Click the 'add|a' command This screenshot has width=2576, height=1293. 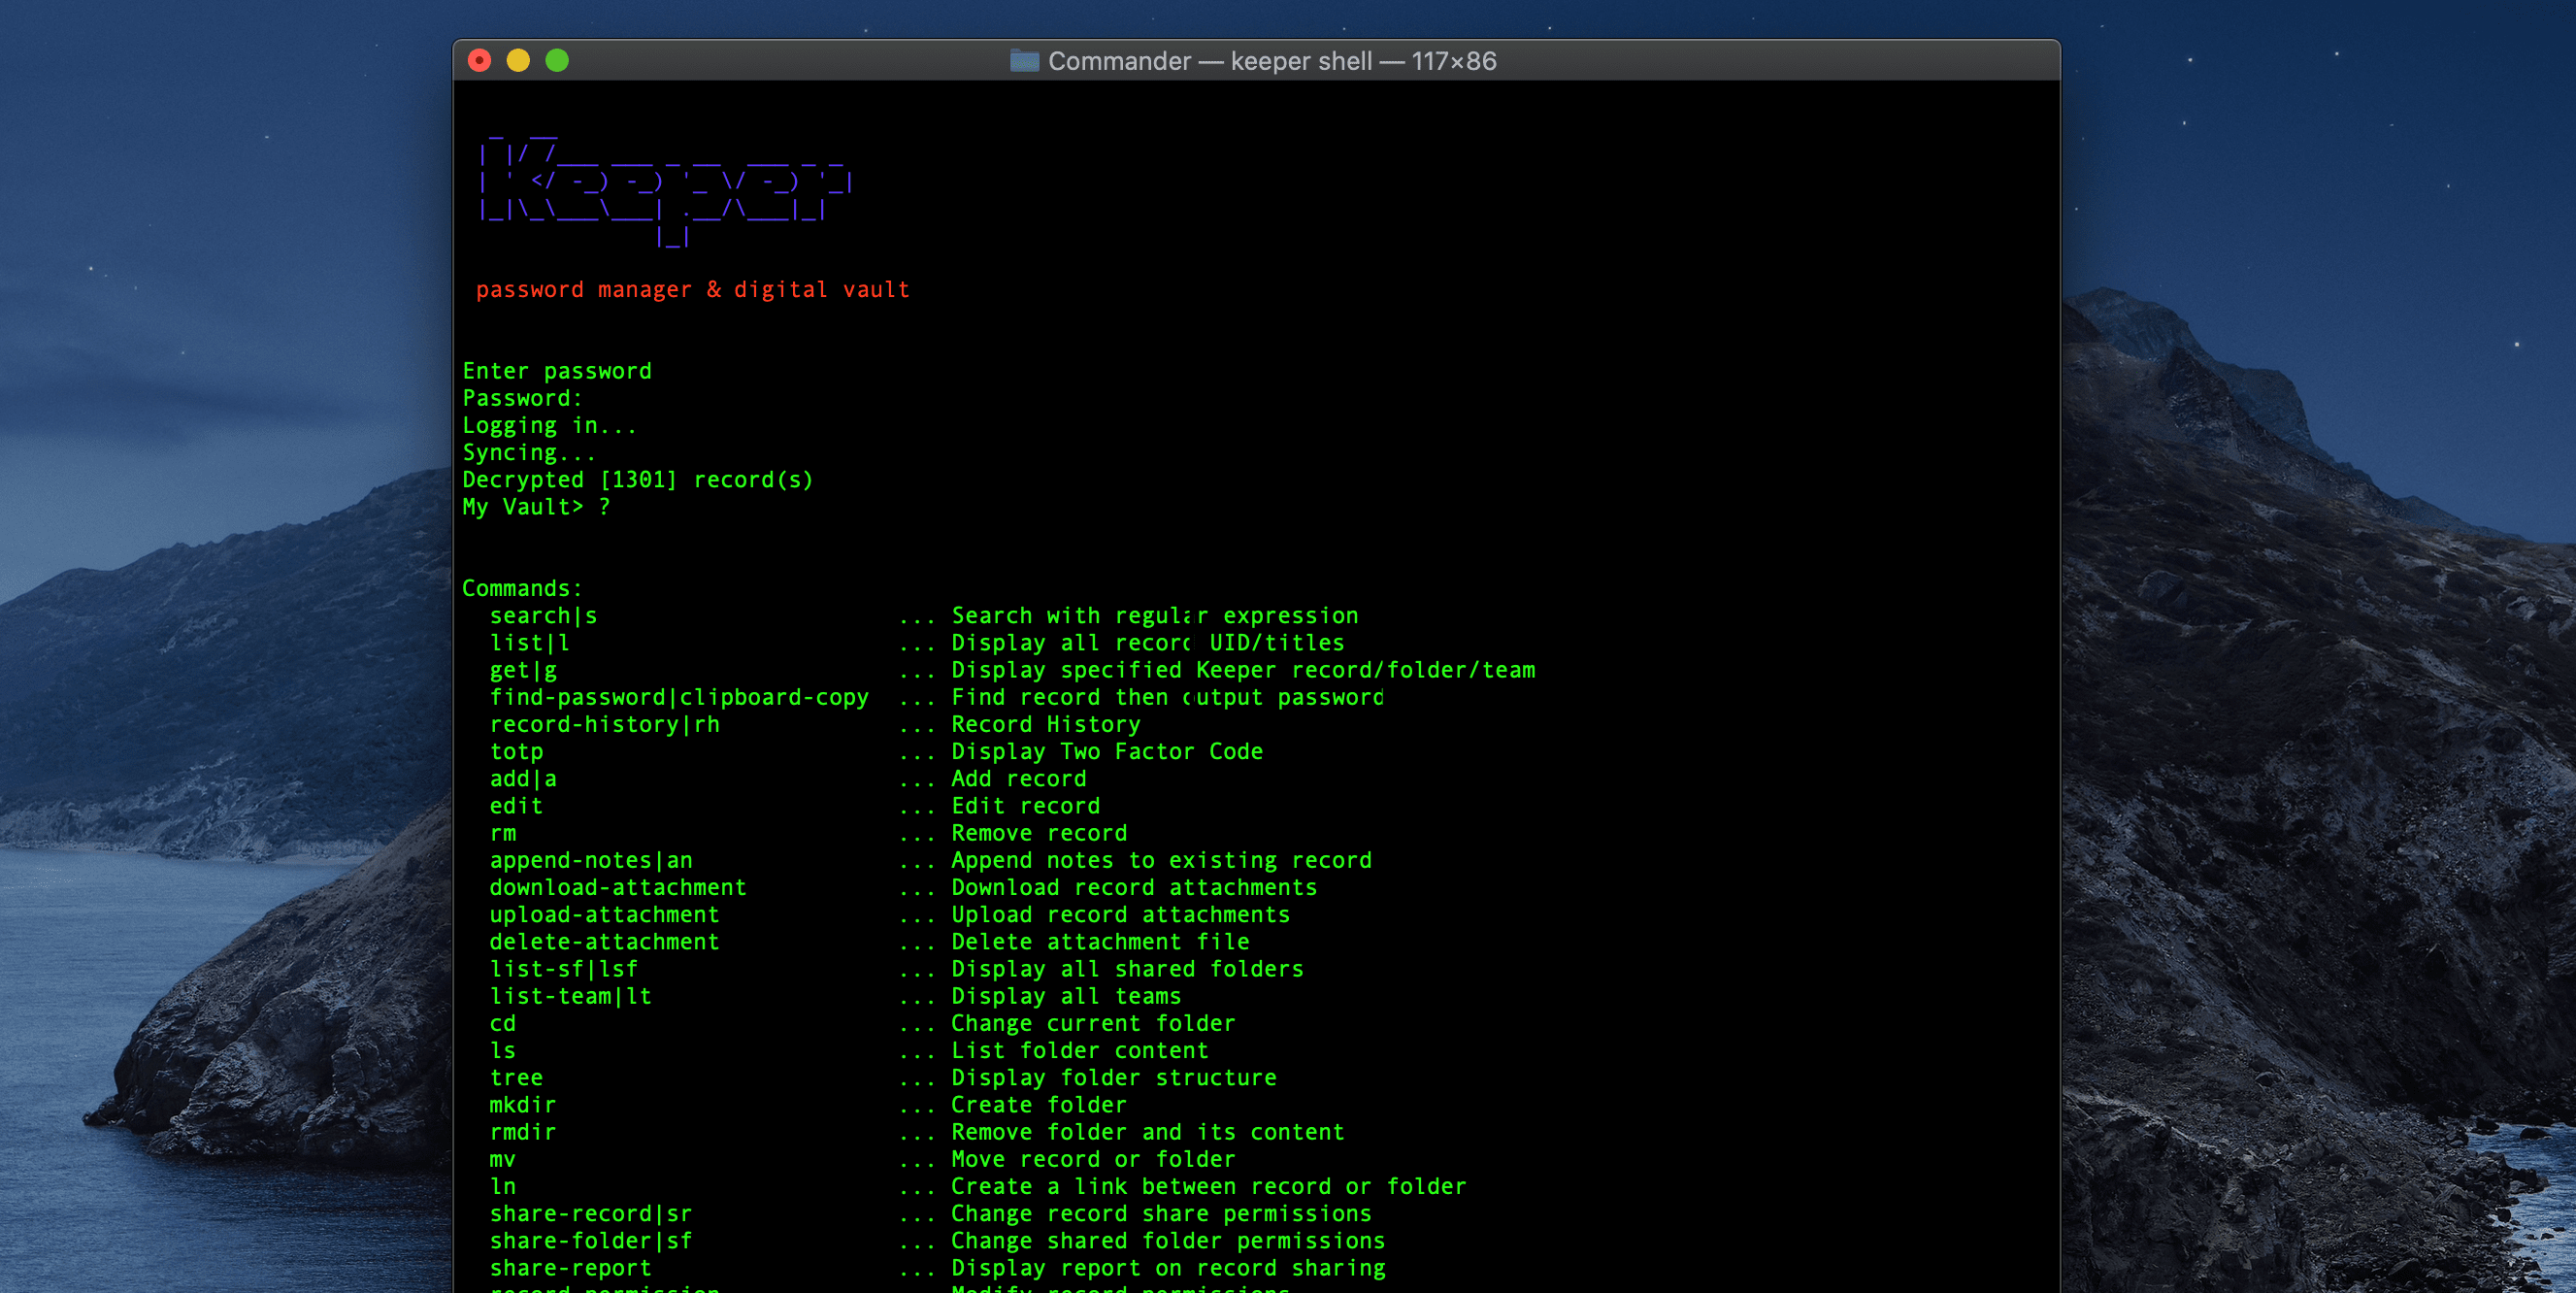(523, 779)
